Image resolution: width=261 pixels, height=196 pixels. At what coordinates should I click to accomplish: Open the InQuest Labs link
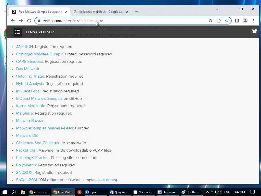28,91
